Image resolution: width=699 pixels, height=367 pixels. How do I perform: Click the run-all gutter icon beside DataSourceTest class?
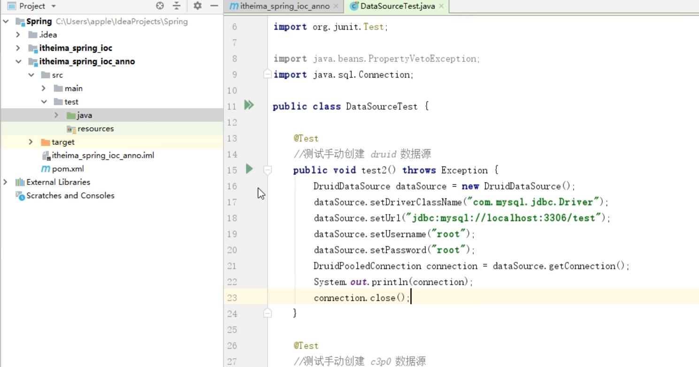[x=249, y=105]
